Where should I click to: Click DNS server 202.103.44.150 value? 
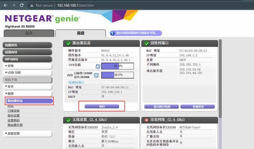coord(191,73)
